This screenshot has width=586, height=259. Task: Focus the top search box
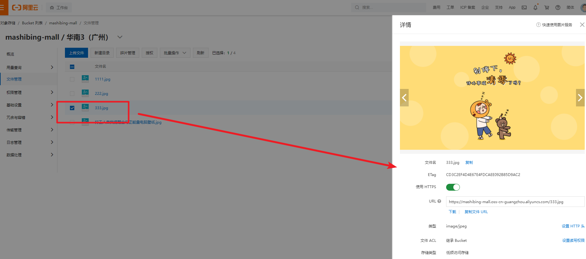coord(389,7)
